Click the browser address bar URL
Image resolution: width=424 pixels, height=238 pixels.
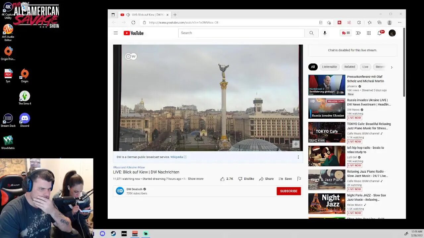184,22
